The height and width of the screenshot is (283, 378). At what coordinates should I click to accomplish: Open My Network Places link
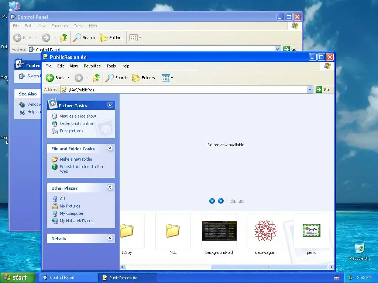click(76, 221)
